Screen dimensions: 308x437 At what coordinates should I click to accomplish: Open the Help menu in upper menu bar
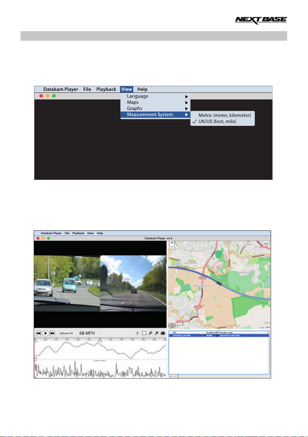pyautogui.click(x=142, y=89)
